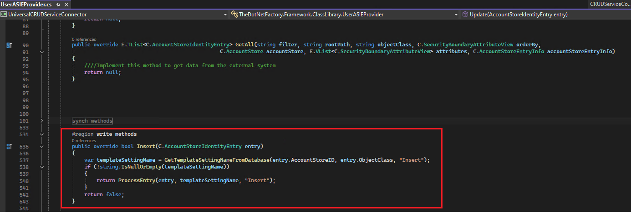Open the 0 references lens above GetAll
This screenshot has width=631, height=213.
click(84, 40)
